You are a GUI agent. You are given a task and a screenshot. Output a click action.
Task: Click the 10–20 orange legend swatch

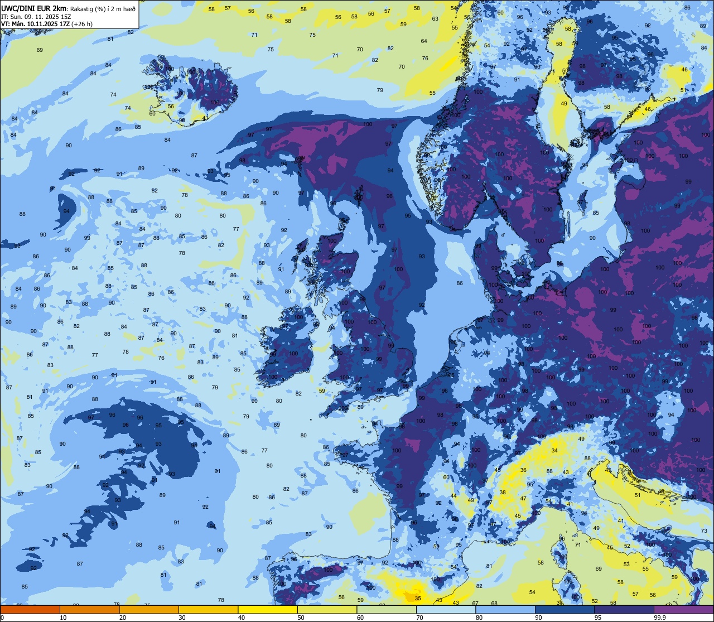(89, 609)
